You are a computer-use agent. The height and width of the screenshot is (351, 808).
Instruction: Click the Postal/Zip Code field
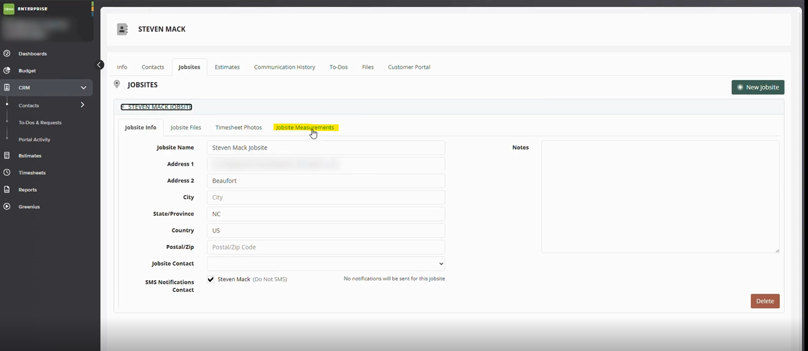pos(326,247)
